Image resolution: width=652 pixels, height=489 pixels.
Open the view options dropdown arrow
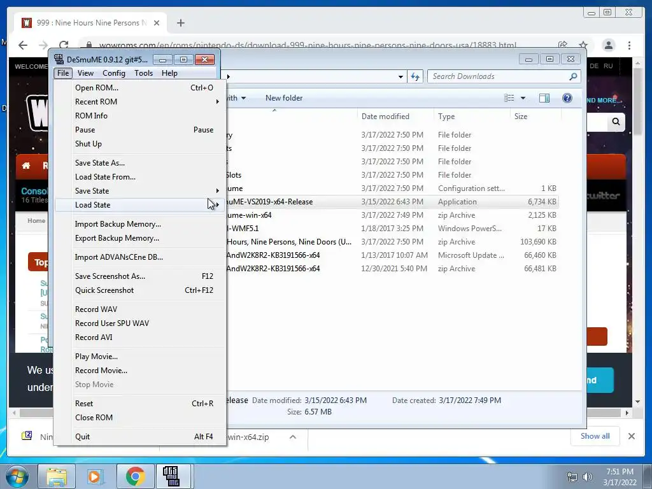523,98
